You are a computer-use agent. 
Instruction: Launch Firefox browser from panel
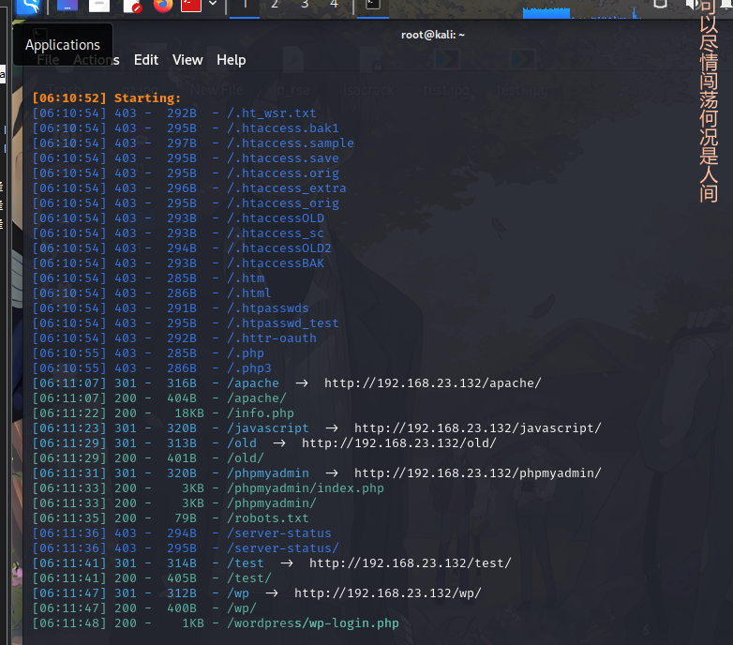(163, 6)
